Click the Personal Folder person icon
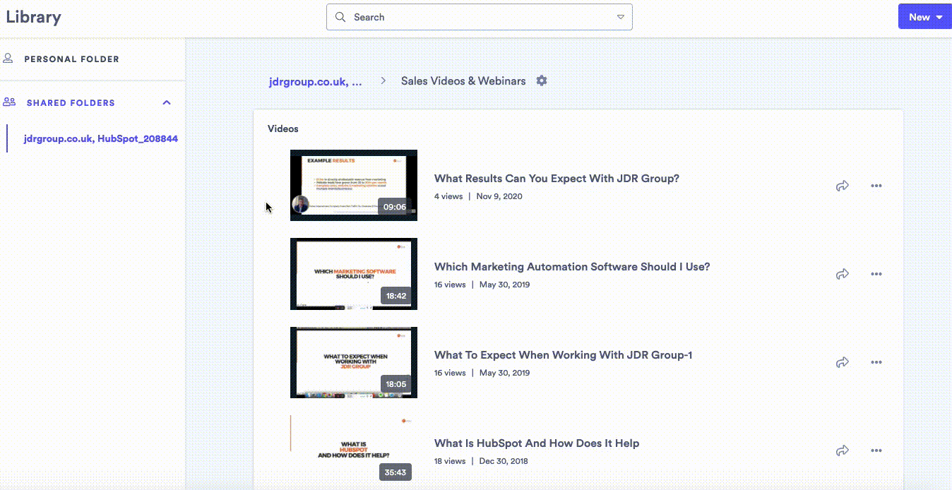Screen dimensions: 952x490 click(8, 59)
